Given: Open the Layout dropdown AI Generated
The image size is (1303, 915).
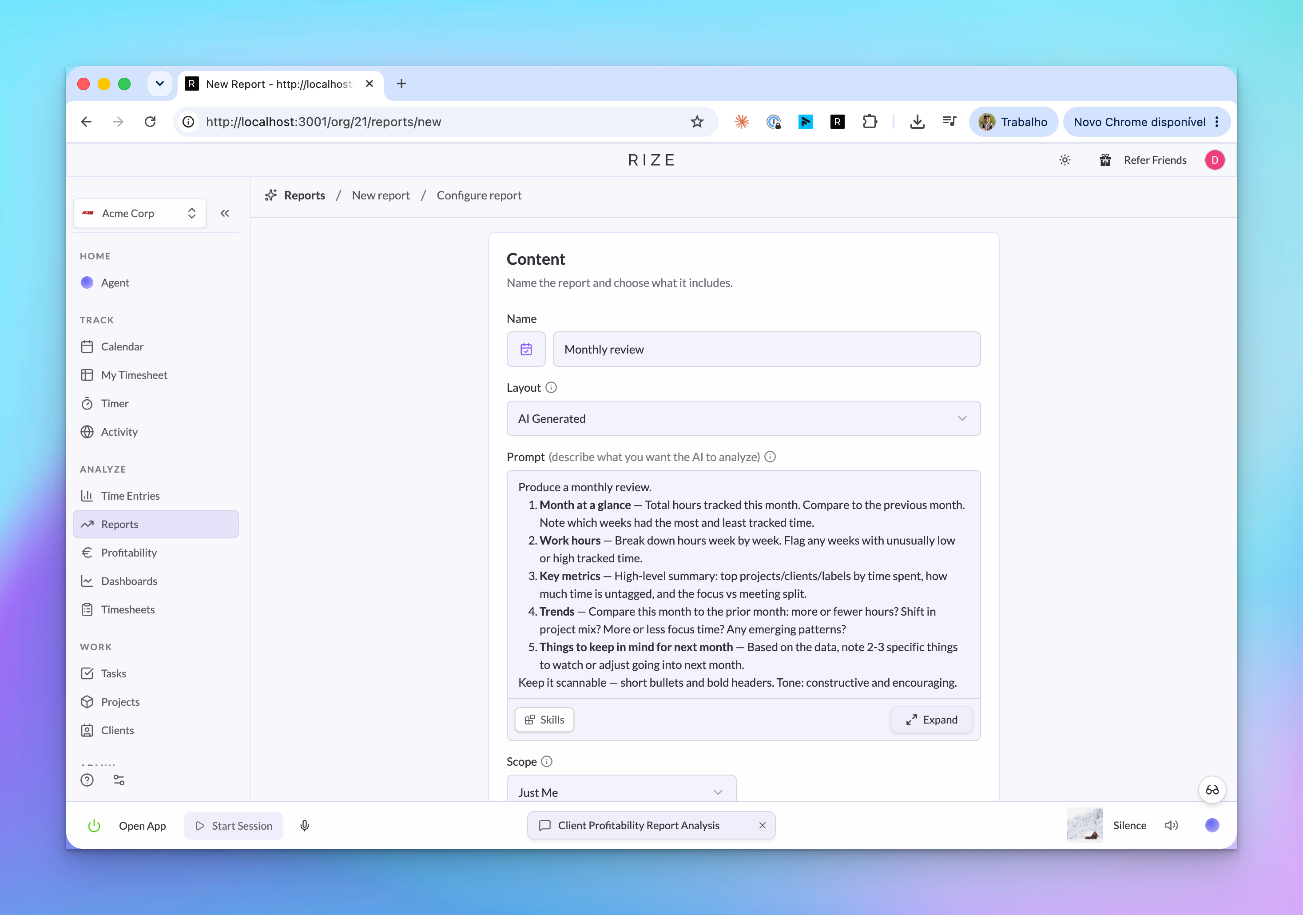Looking at the screenshot, I should [x=743, y=418].
